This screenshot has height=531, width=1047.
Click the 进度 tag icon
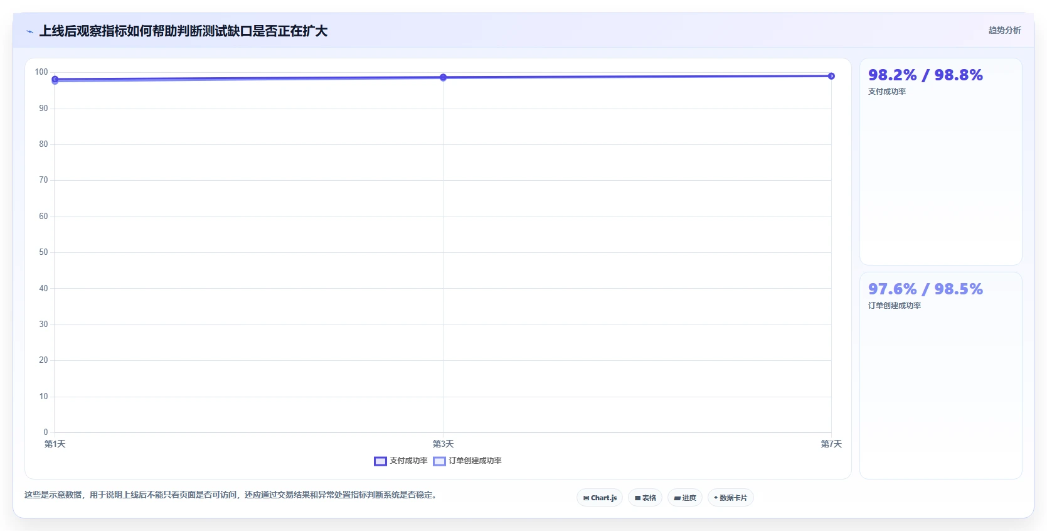tap(678, 498)
